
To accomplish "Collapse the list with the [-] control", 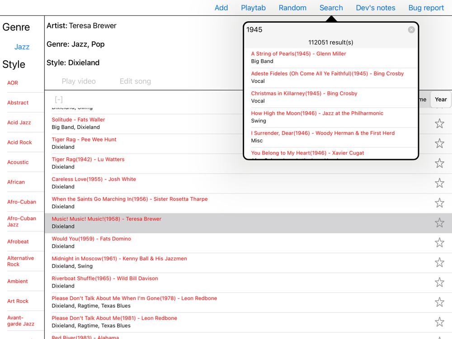I will (x=59, y=99).
